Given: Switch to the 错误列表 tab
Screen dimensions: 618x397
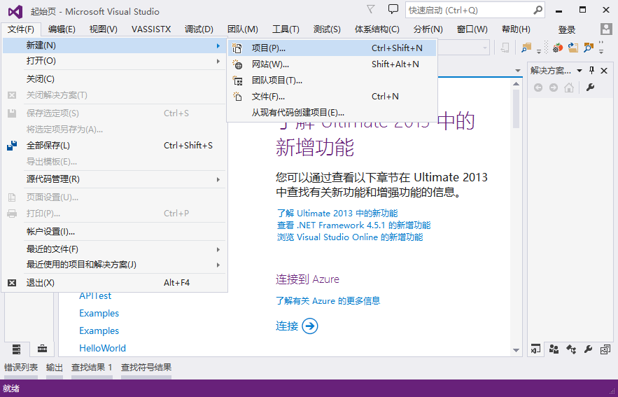Looking at the screenshot, I should [x=21, y=368].
